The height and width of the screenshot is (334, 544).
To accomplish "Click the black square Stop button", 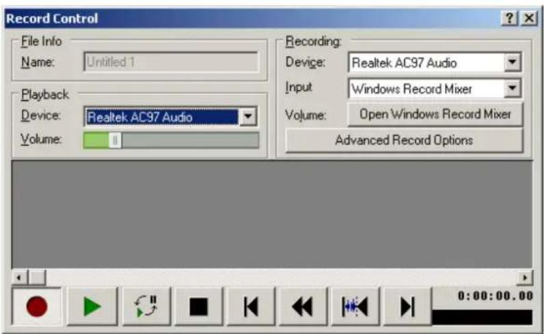I will click(198, 307).
